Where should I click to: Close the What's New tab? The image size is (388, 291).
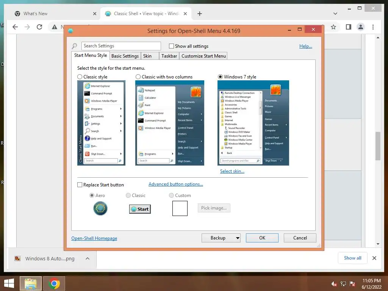(94, 14)
